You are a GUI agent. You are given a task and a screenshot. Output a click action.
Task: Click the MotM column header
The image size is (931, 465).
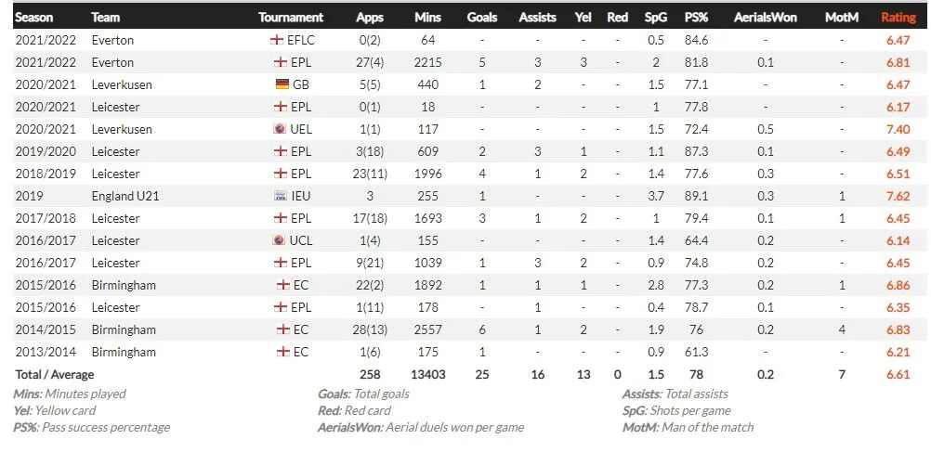coord(842,17)
